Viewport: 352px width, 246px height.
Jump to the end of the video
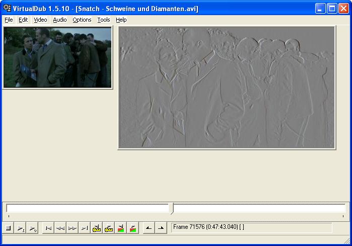[85, 228]
